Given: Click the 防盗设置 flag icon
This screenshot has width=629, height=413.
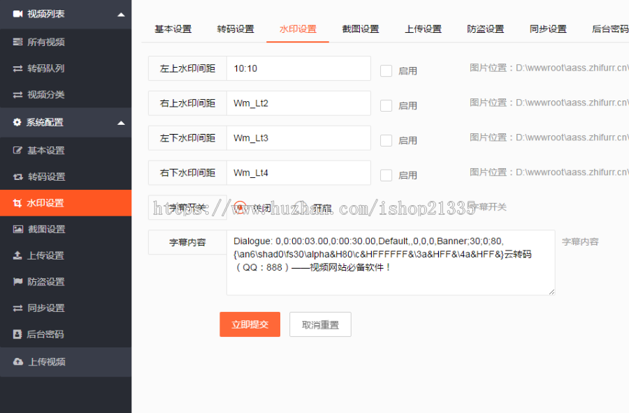Looking at the screenshot, I should tap(17, 282).
